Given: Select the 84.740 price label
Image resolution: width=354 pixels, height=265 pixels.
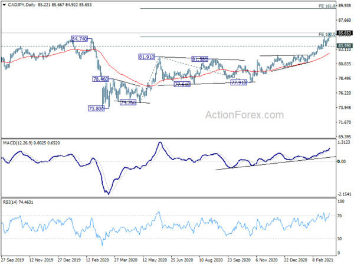Looking at the screenshot, I should pos(79,39).
